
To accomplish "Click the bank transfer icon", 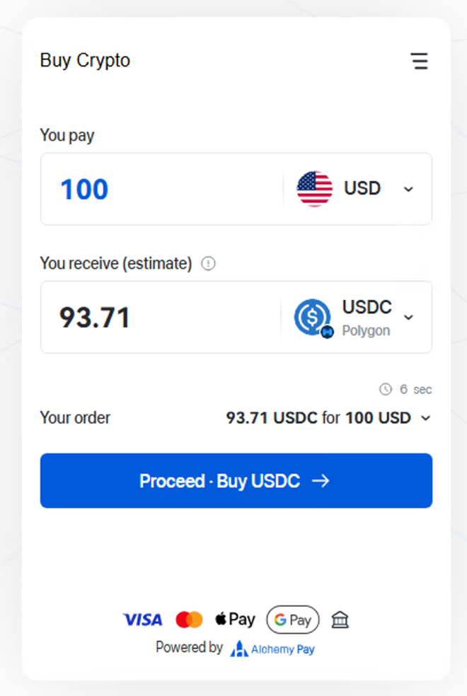I will point(340,620).
